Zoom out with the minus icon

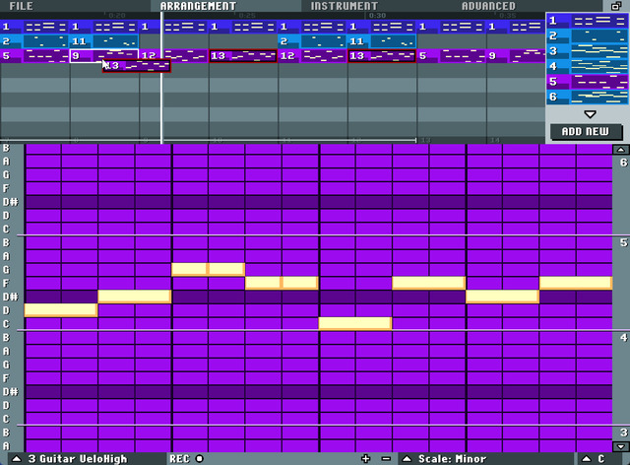[386, 458]
